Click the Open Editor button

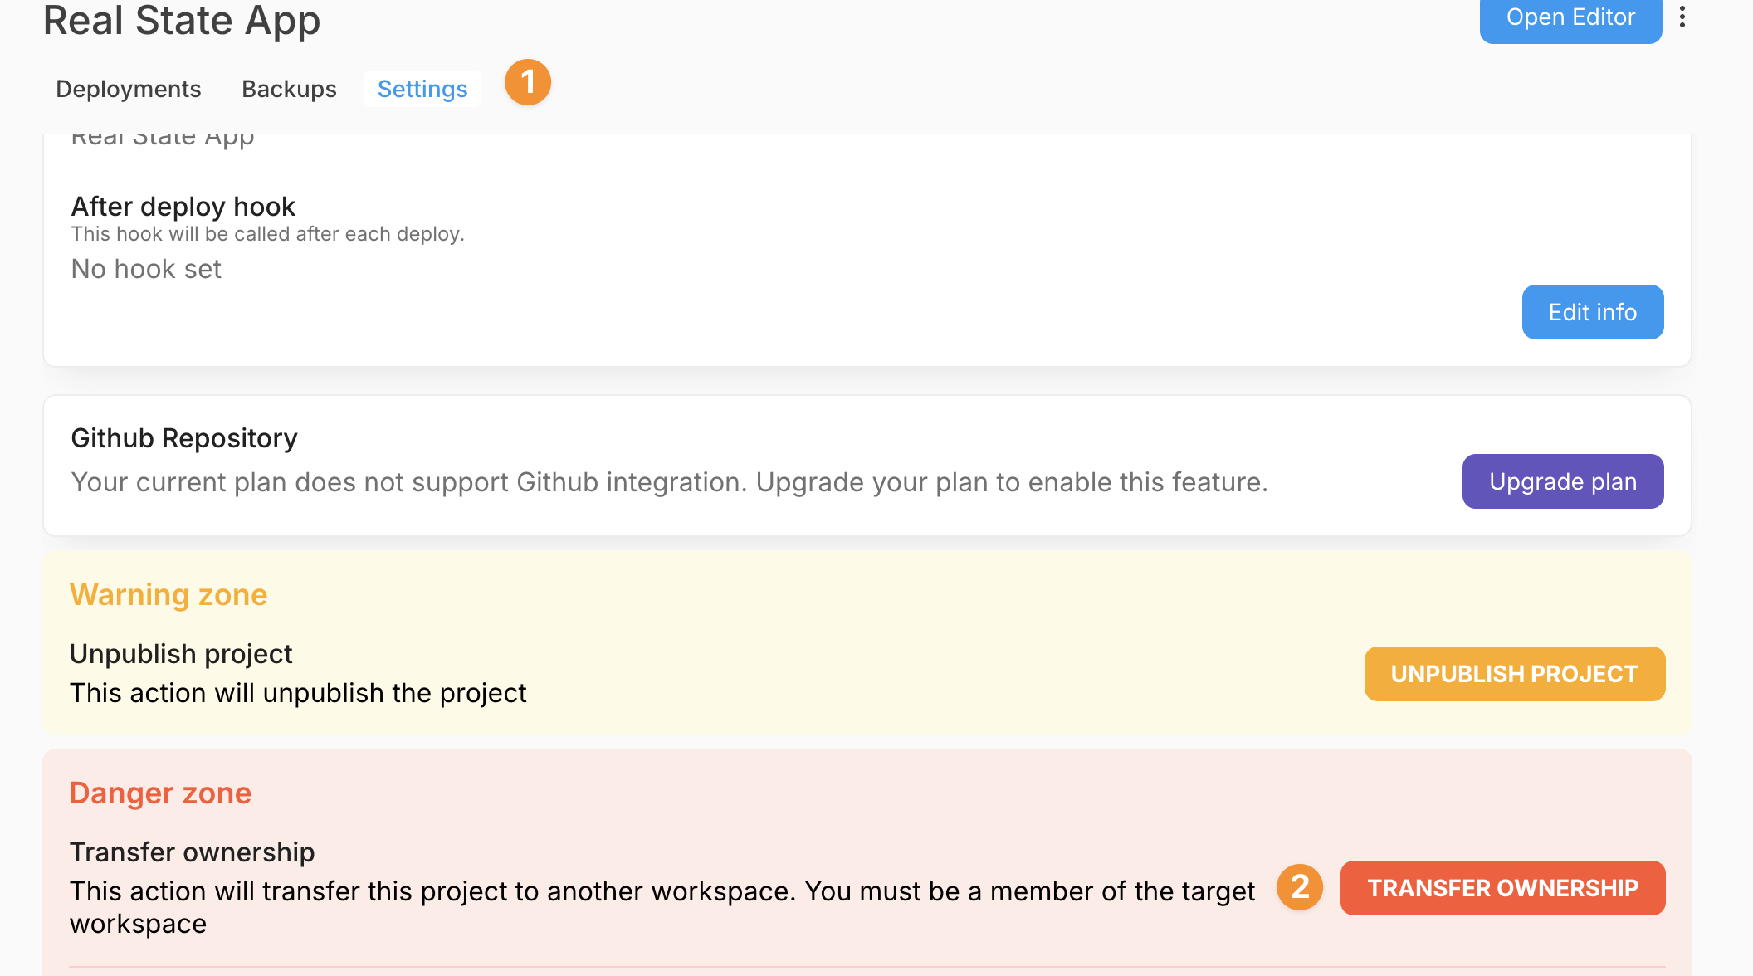point(1570,18)
